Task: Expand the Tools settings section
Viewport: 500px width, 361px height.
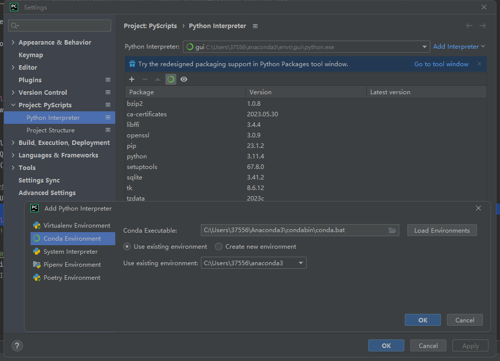Action: 13,167
